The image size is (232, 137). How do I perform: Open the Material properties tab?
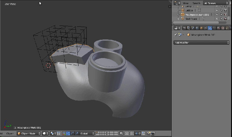point(218,28)
